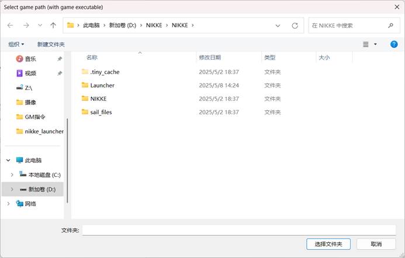Cancel the dialog with 取消

(376, 244)
